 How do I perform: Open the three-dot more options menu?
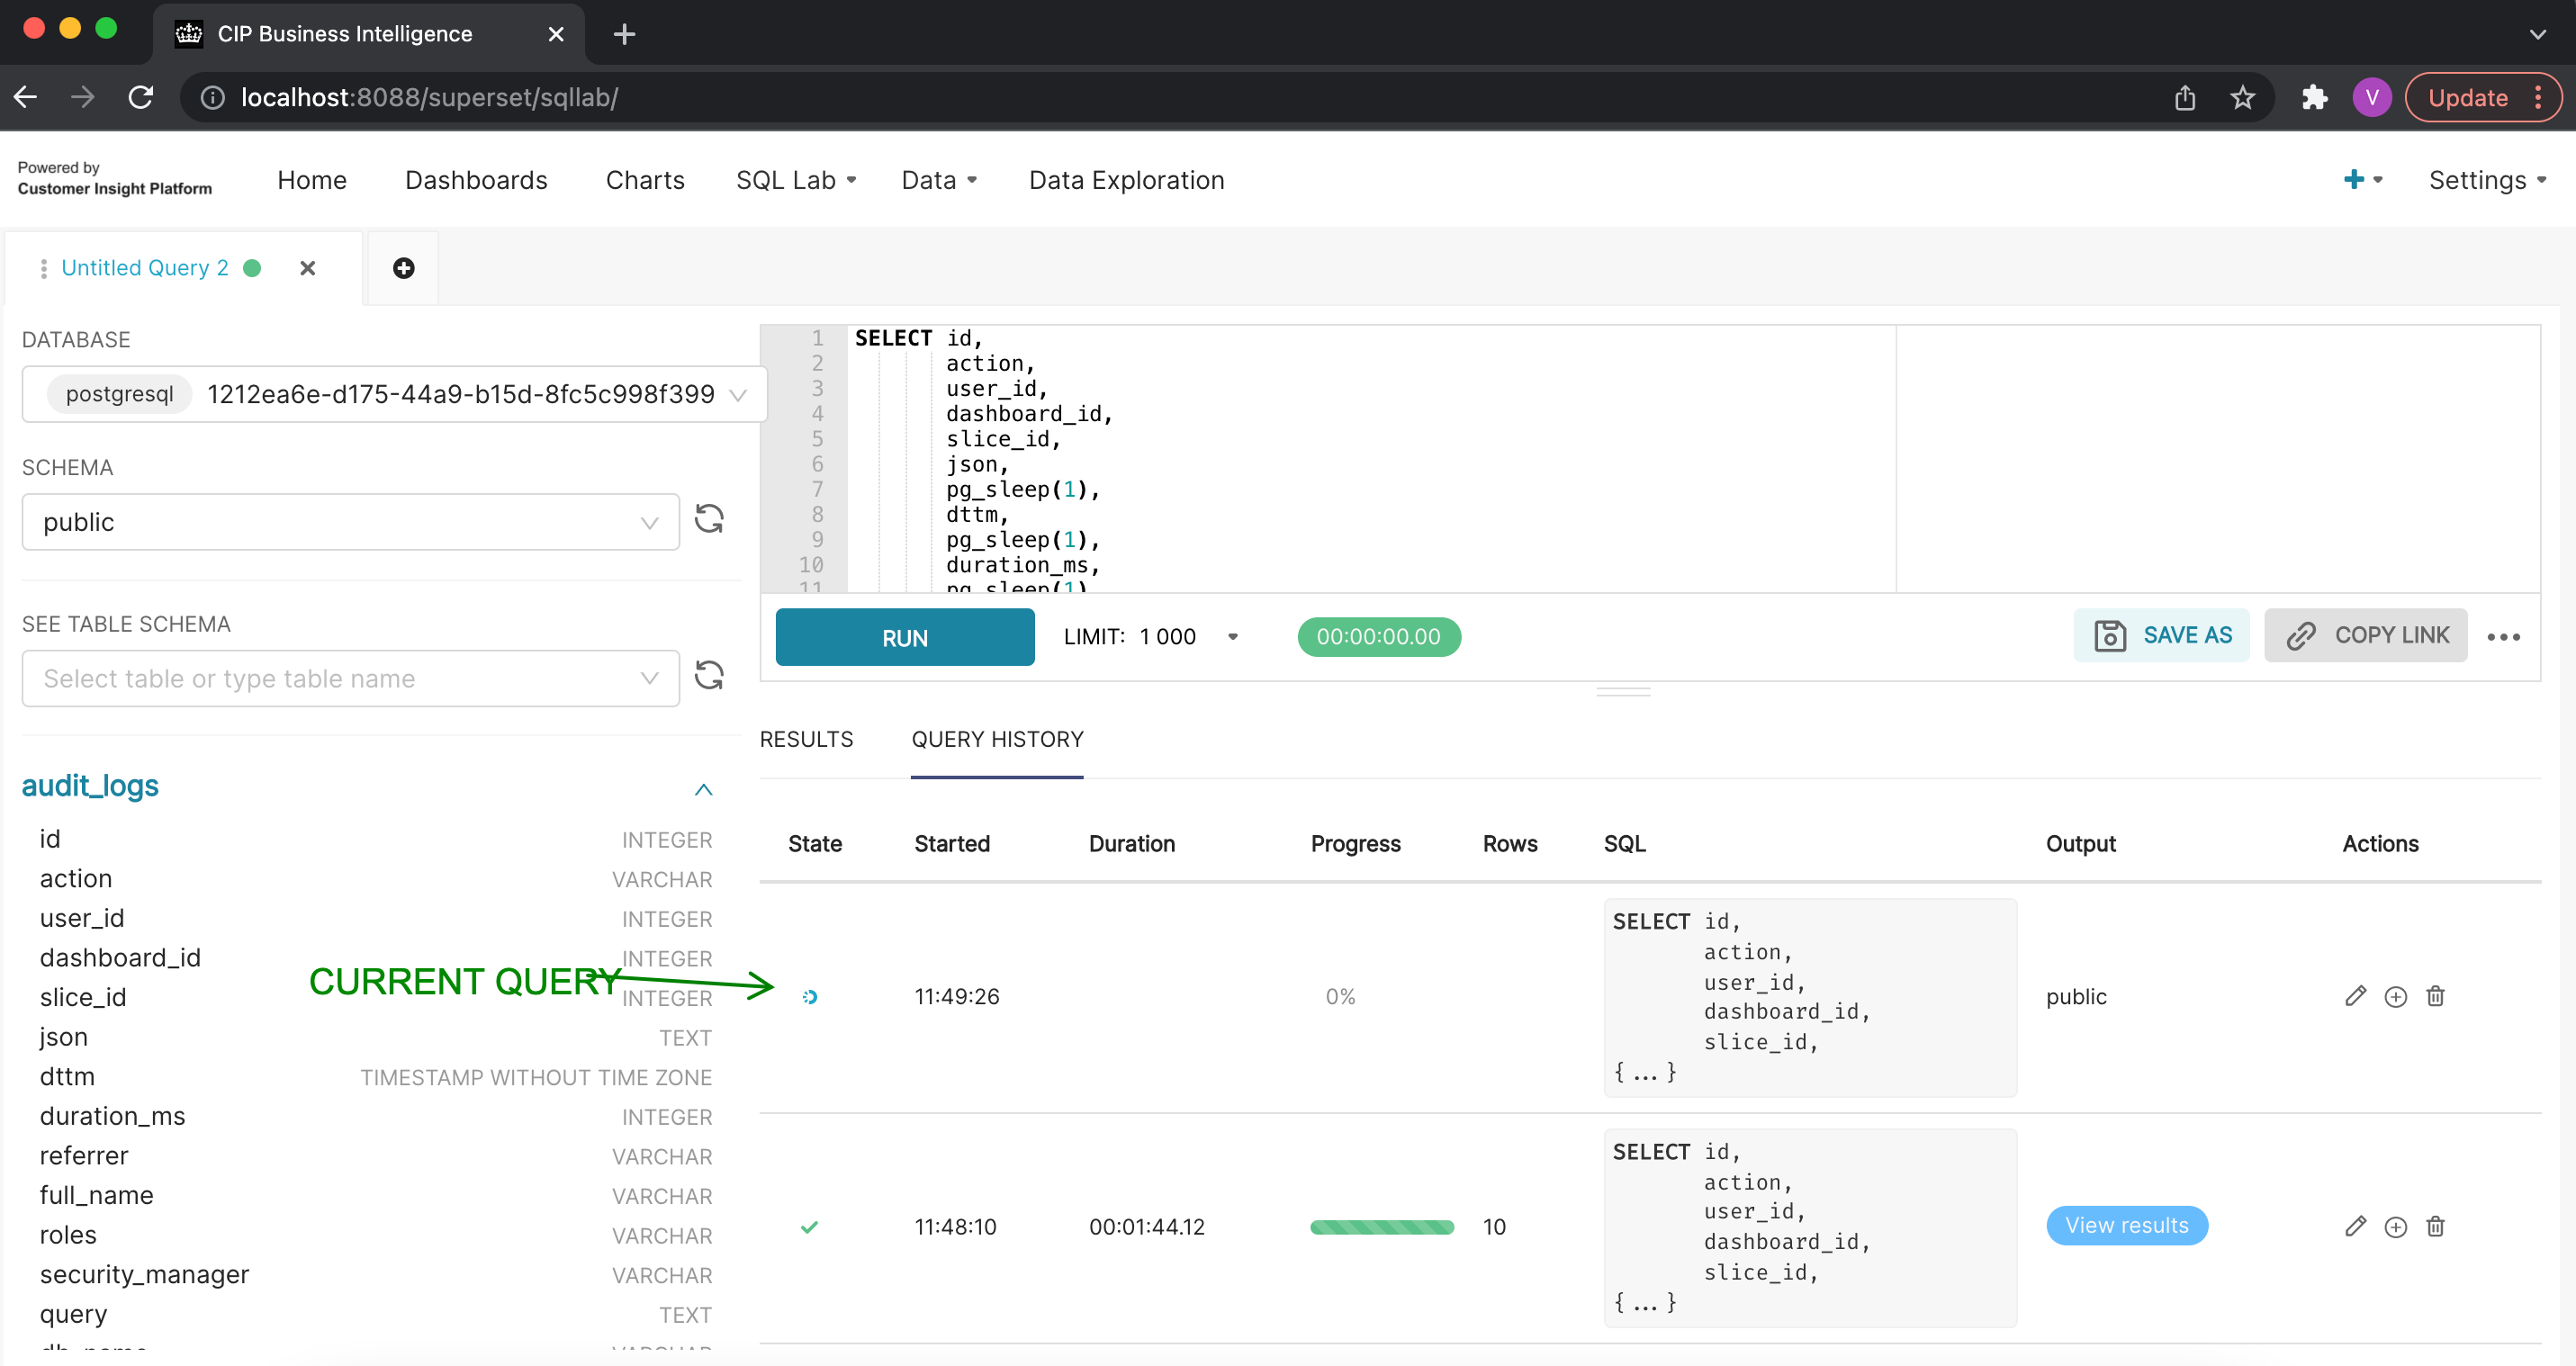click(x=2503, y=637)
